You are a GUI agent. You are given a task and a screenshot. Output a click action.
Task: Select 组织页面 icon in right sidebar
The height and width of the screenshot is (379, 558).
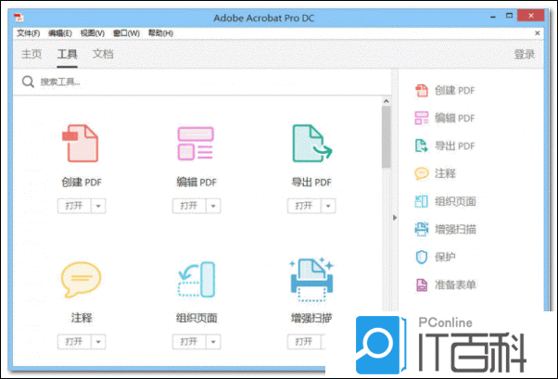[x=422, y=201]
